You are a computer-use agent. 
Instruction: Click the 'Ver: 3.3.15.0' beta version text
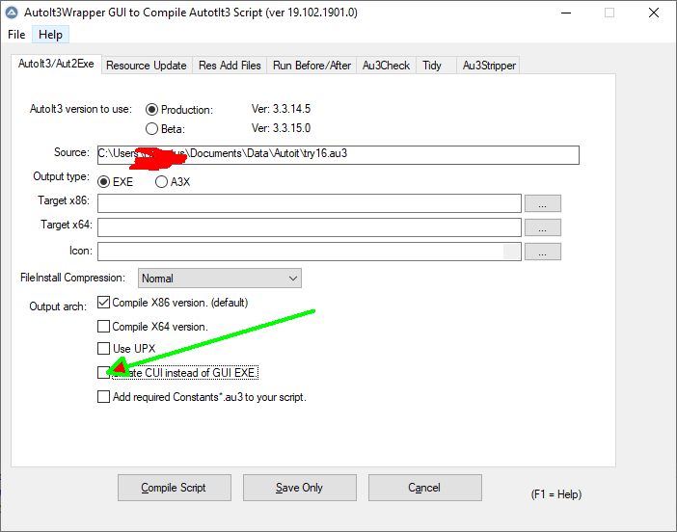pos(281,128)
